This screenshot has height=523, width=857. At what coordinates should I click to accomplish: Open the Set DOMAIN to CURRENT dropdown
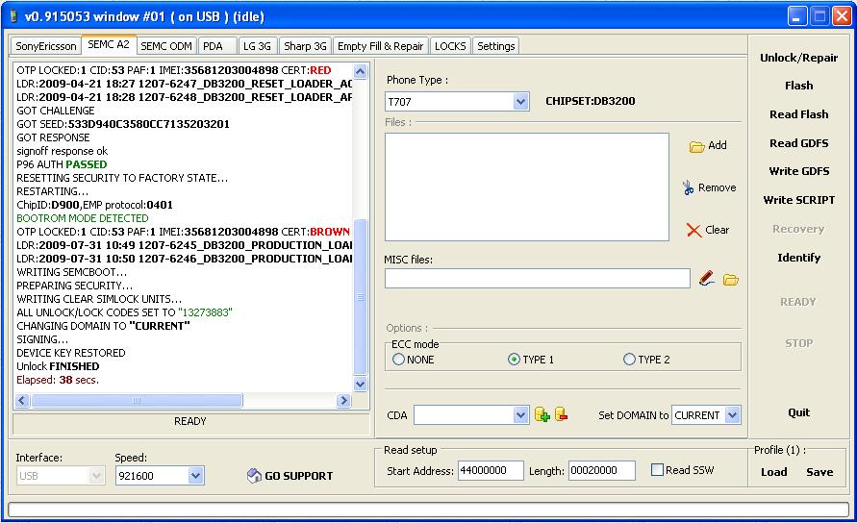point(732,415)
